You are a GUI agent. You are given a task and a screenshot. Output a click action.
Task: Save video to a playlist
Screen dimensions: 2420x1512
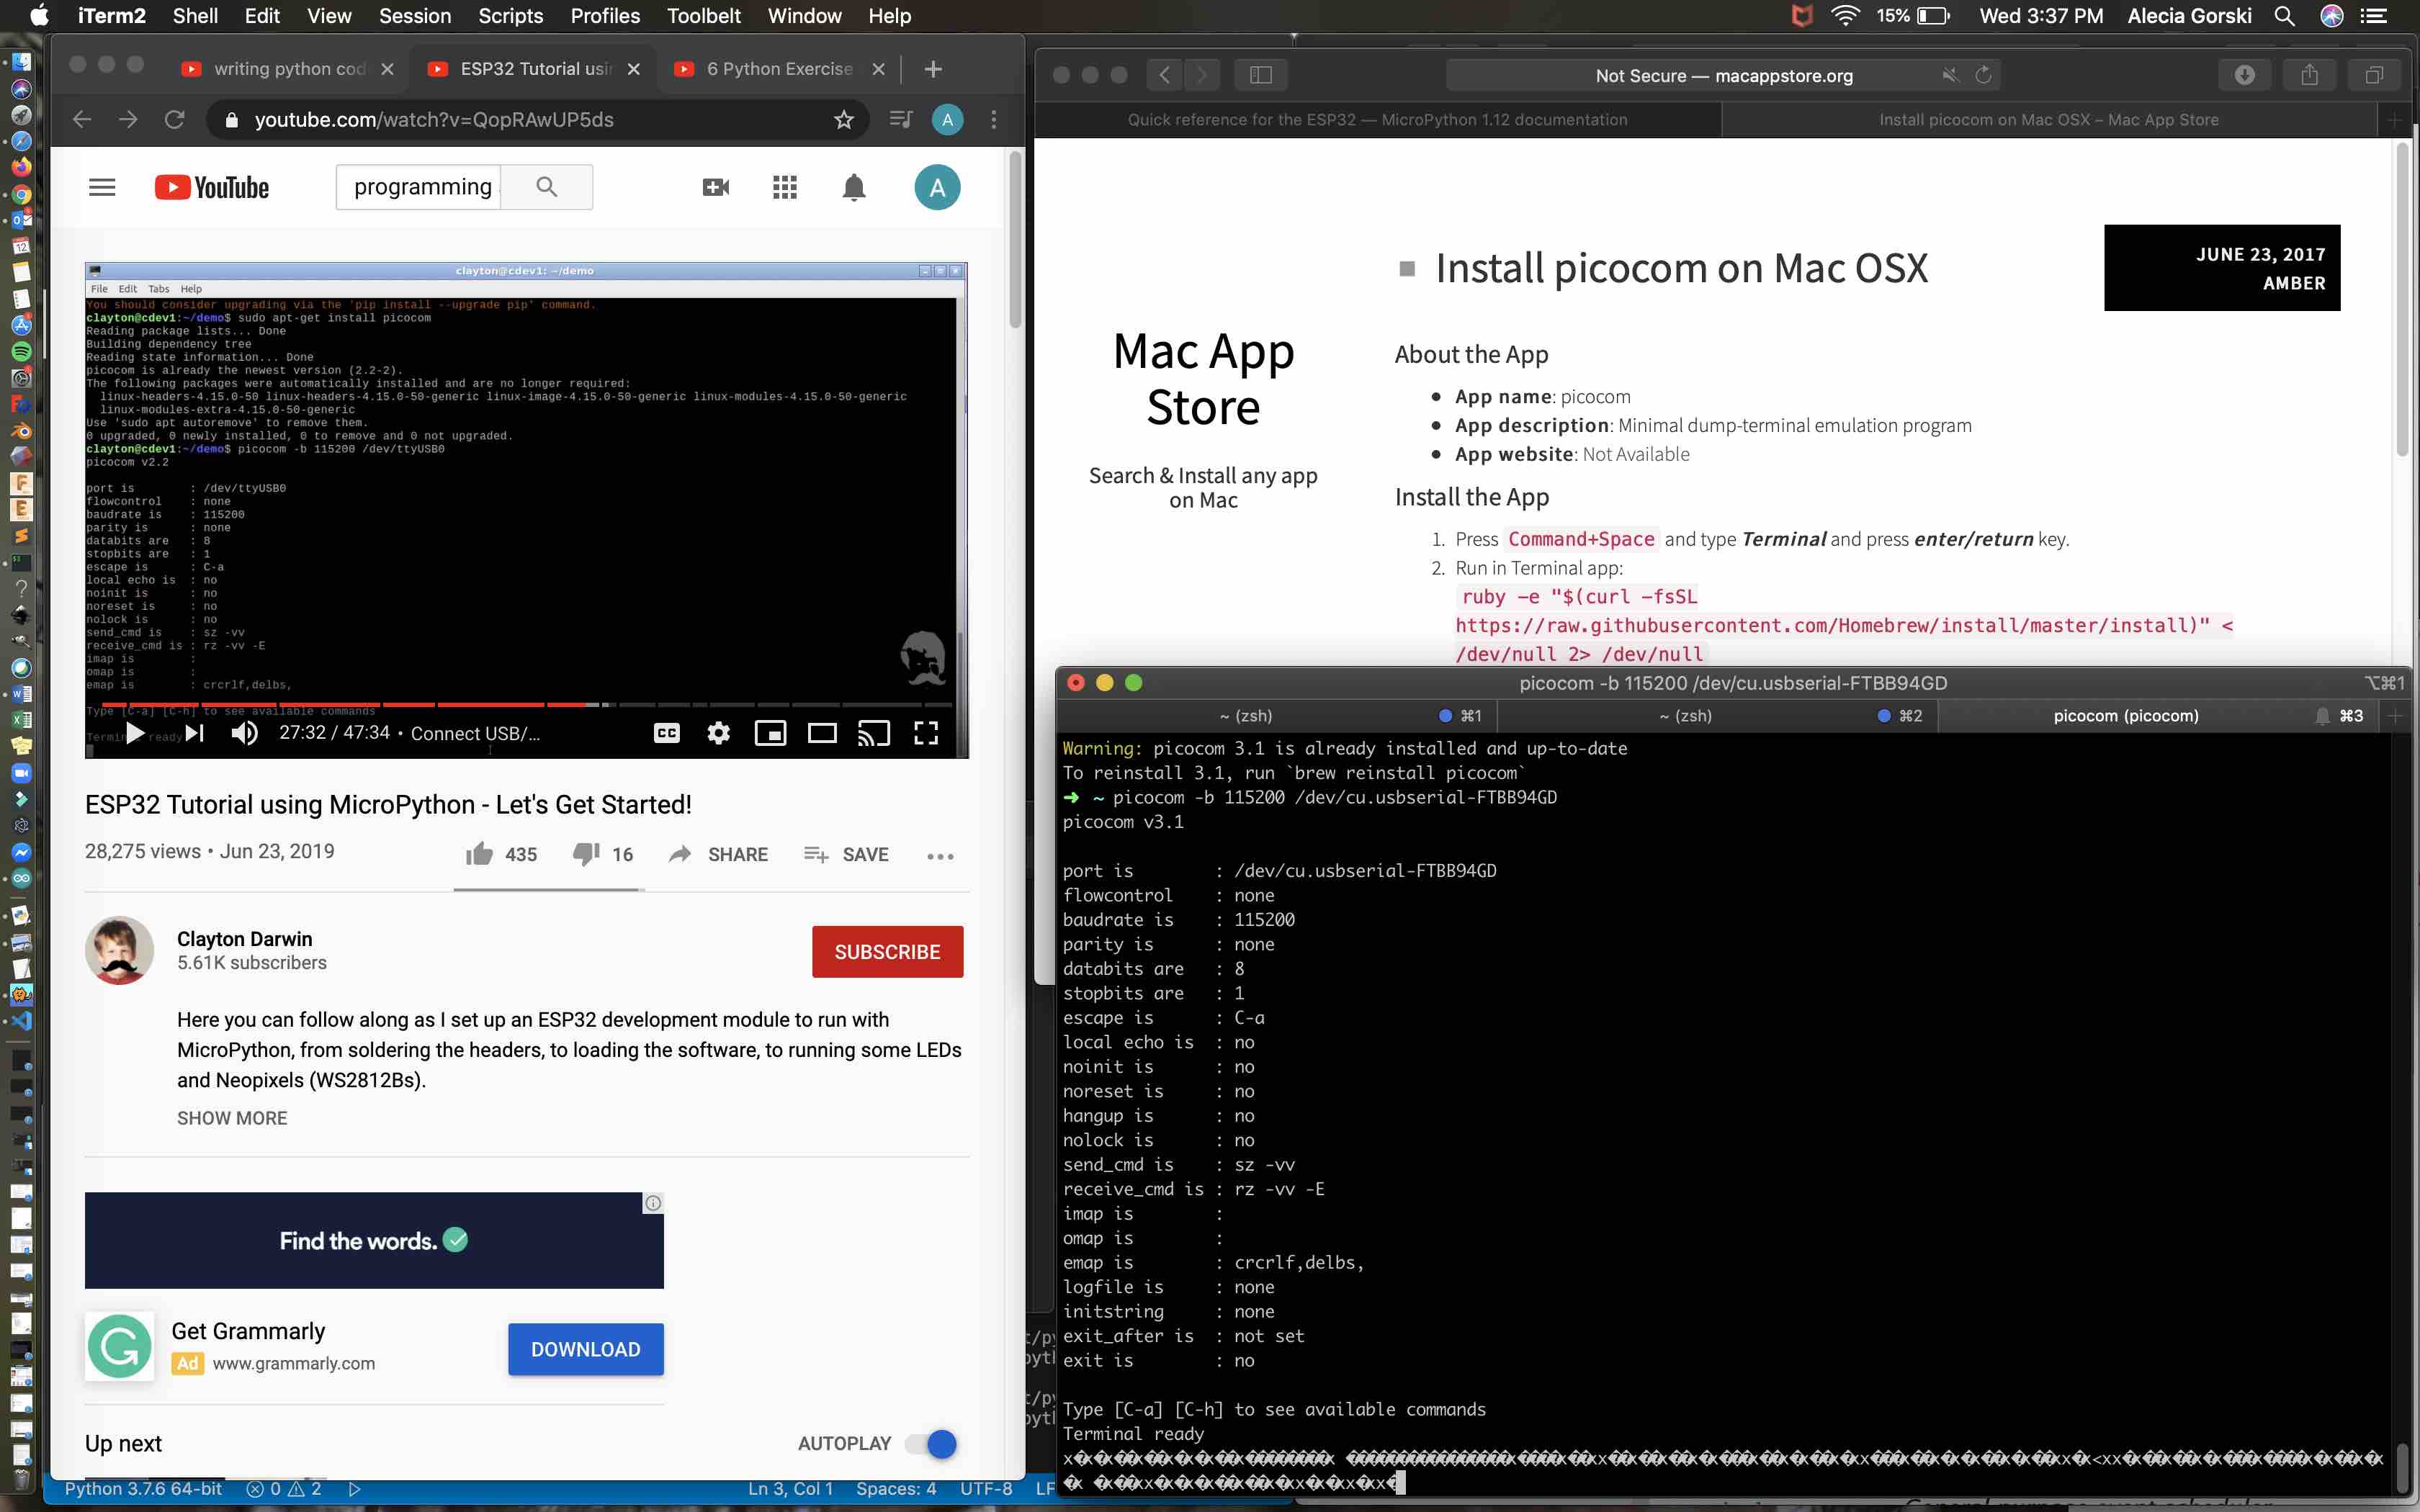(846, 854)
